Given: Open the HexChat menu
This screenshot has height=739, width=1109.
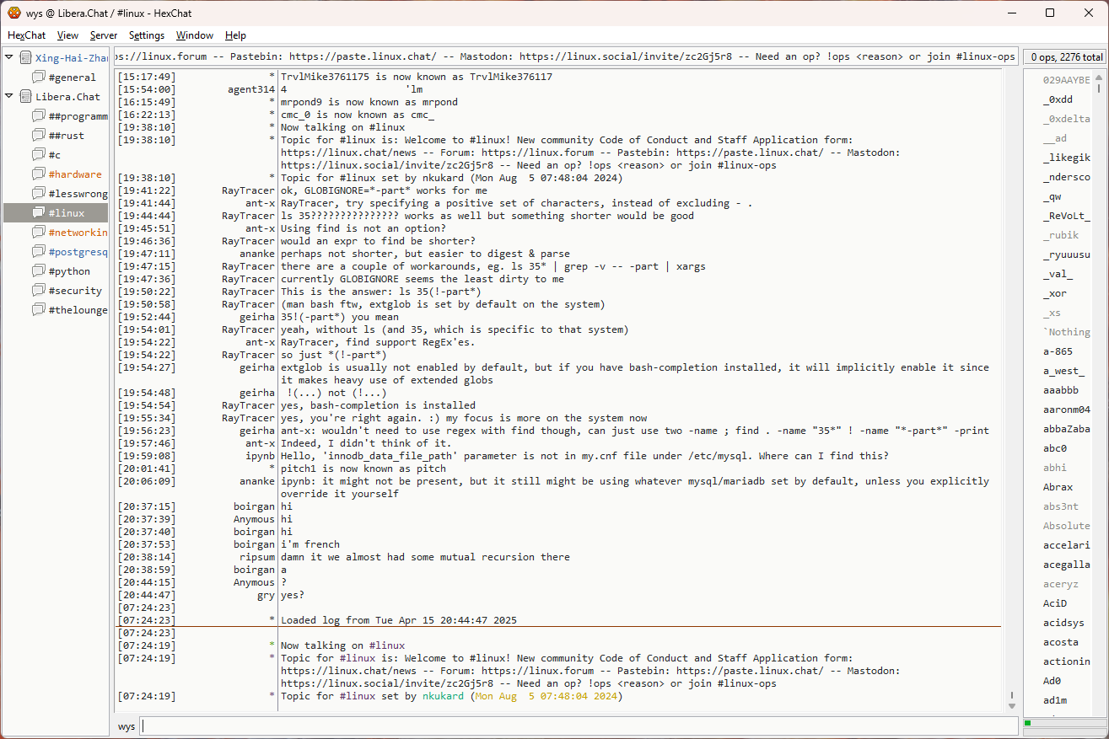Looking at the screenshot, I should [27, 35].
